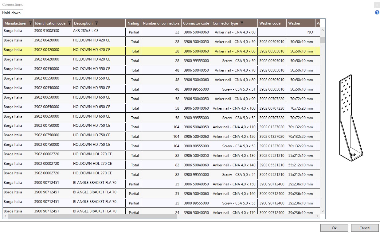The image size is (380, 233).
Task: Dismiss dialog with the Cancel button
Action: [365, 228]
